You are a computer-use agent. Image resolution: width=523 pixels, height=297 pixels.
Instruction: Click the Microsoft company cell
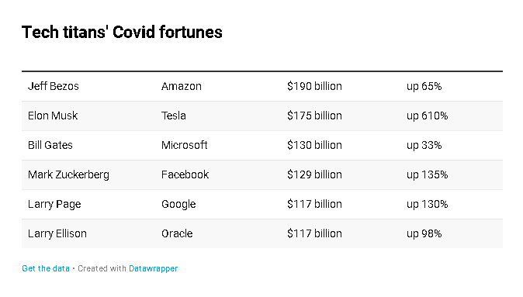[185, 145]
